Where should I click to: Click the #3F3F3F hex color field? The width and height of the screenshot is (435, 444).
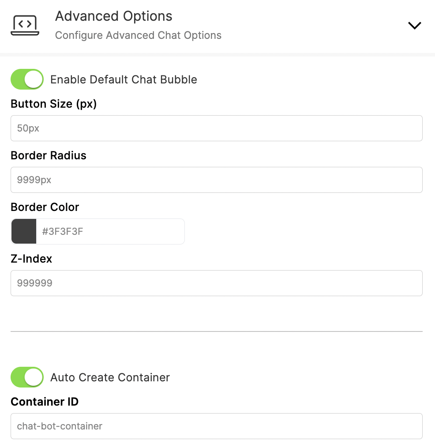(110, 231)
